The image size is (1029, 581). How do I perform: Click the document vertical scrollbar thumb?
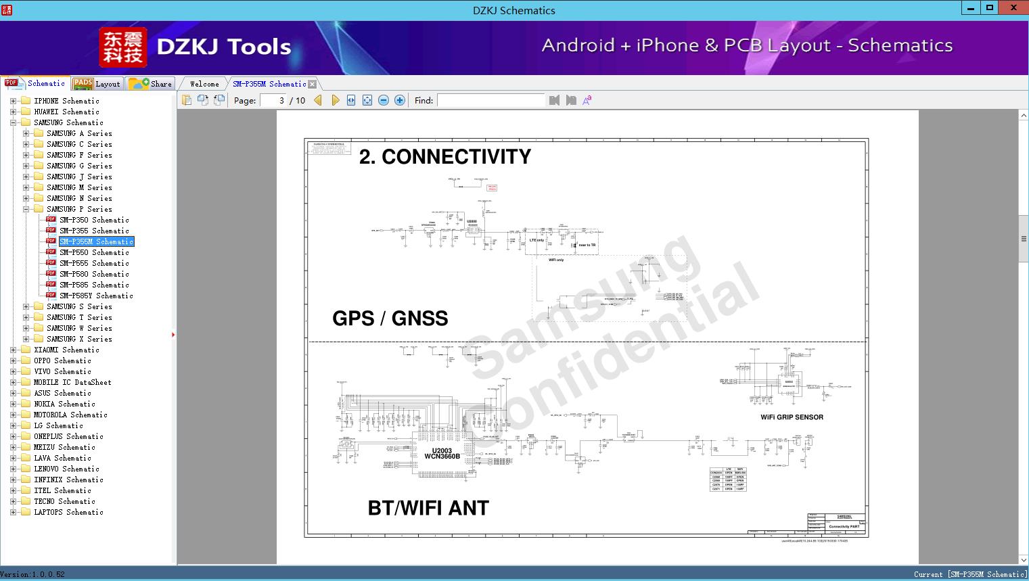(x=1024, y=239)
